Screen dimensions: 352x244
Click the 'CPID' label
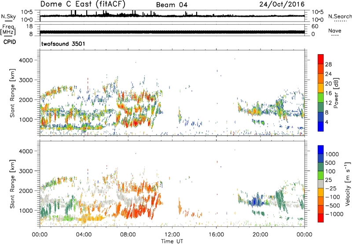[10, 42]
